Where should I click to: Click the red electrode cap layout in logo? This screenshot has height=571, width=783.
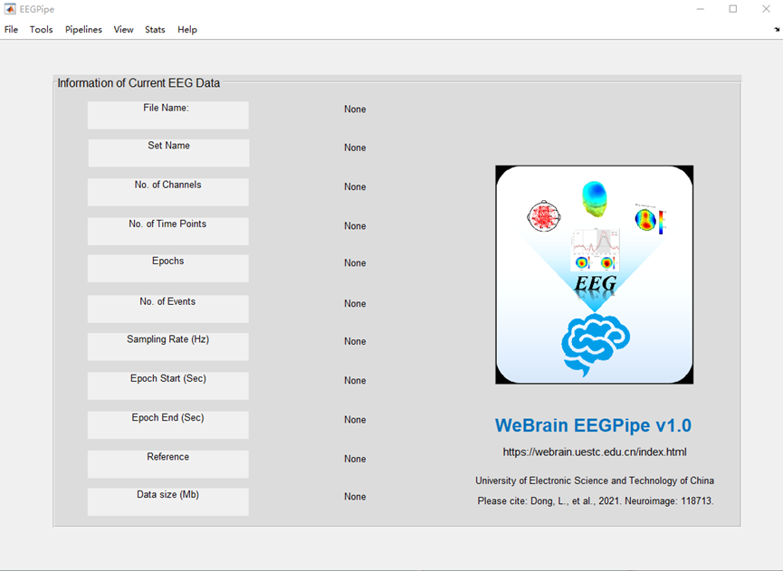(x=544, y=217)
